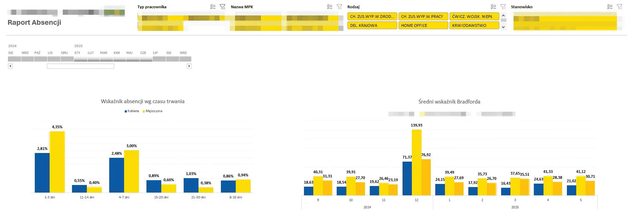Toggle KRWIODAWSTWO filter item
Image resolution: width=630 pixels, height=218 pixels.
[474, 25]
